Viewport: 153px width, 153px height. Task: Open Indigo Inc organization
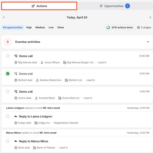[42, 123]
